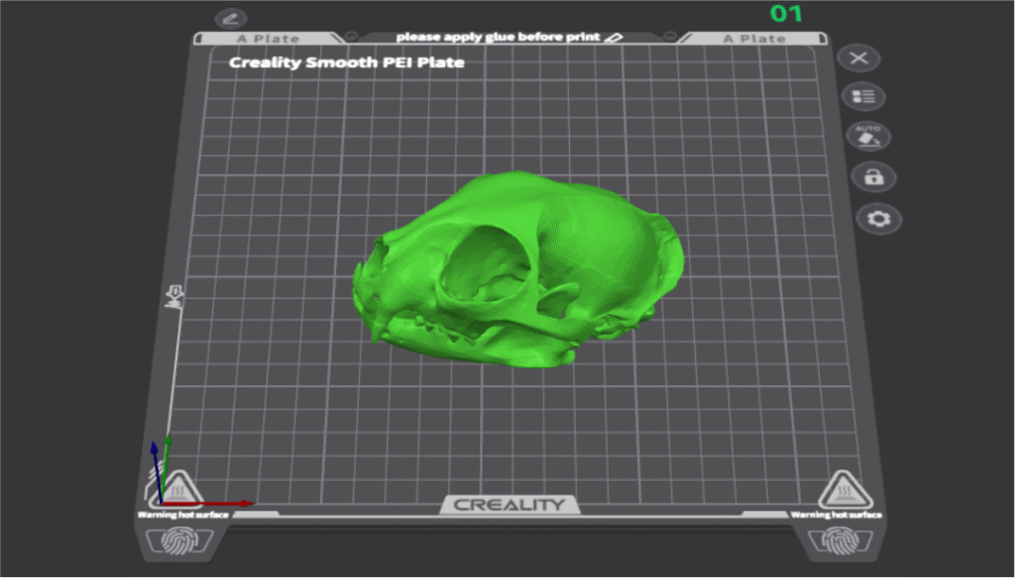This screenshot has width=1015, height=580.
Task: Open plate settings with the gear icon
Action: (878, 219)
